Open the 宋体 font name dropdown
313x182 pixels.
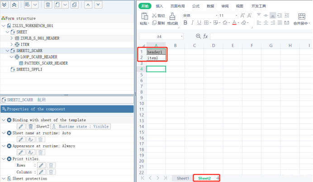pyautogui.click(x=216, y=15)
